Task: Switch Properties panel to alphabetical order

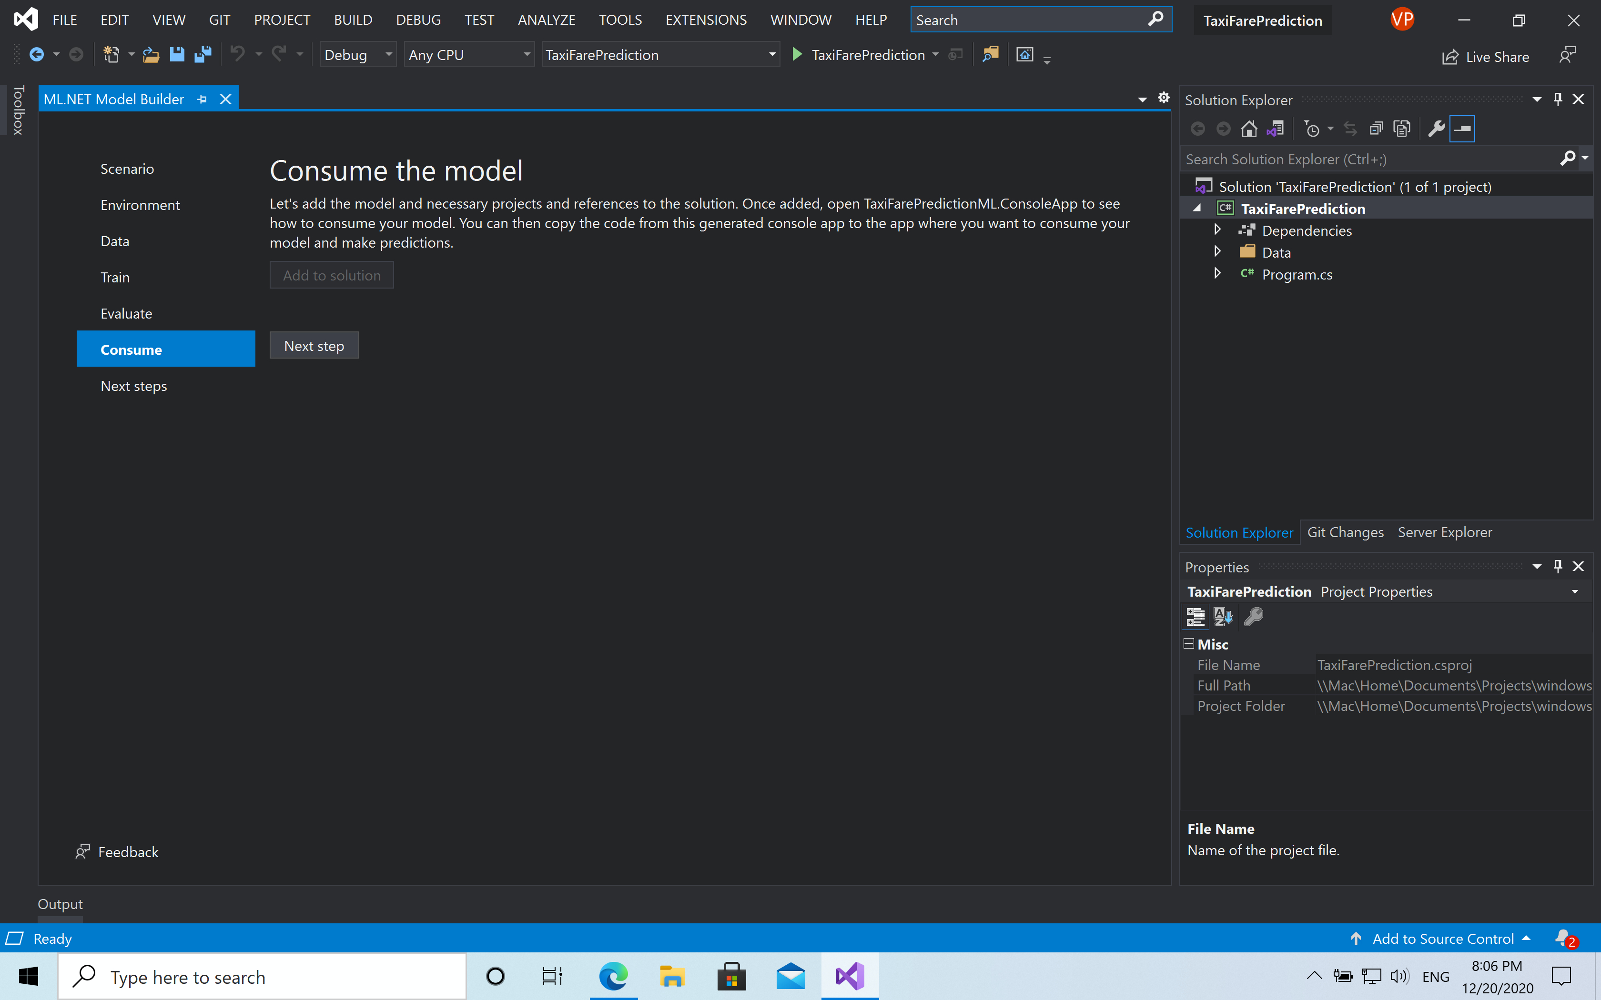Action: (1223, 616)
